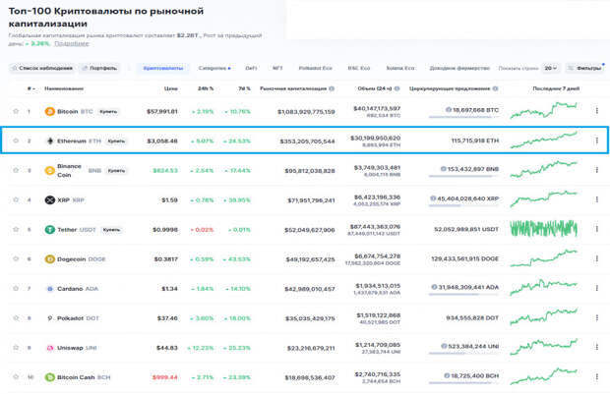Expand three-dot options for Binance Coin row
The height and width of the screenshot is (394, 610).
[597, 170]
